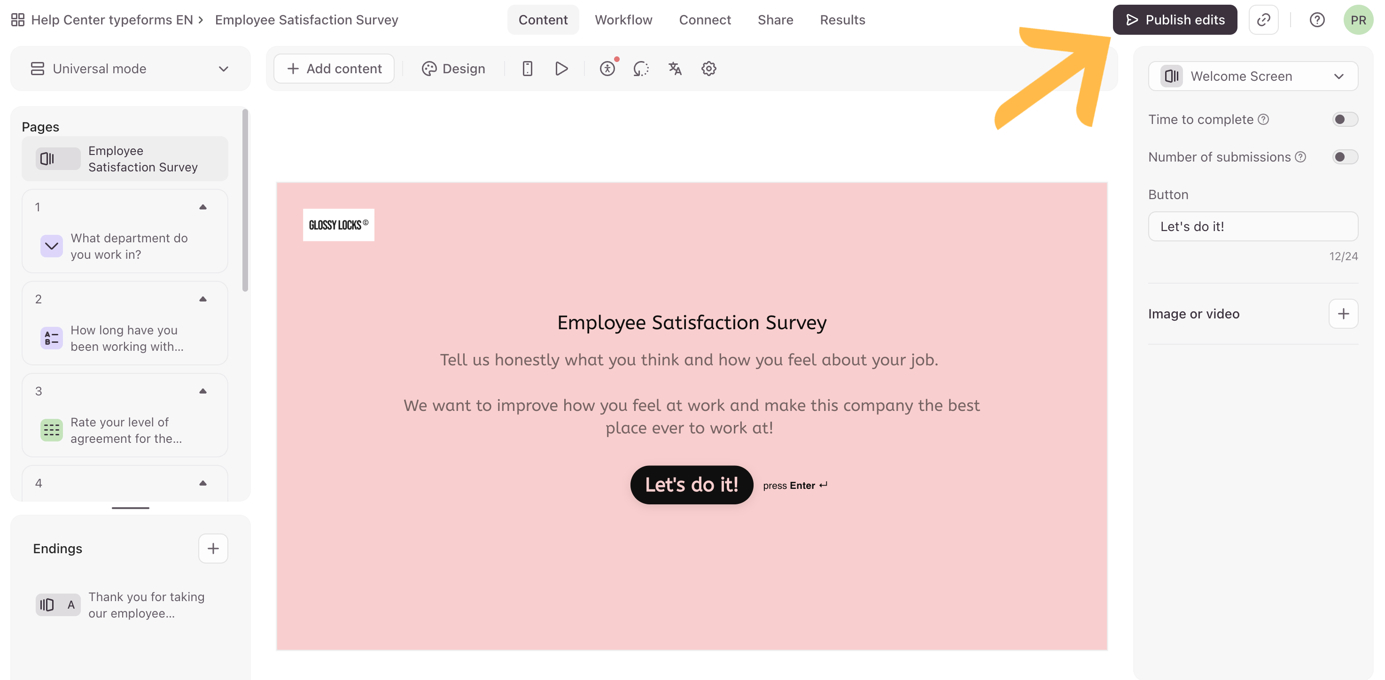Click the workspace grid icon
Image resolution: width=1385 pixels, height=680 pixels.
18,20
